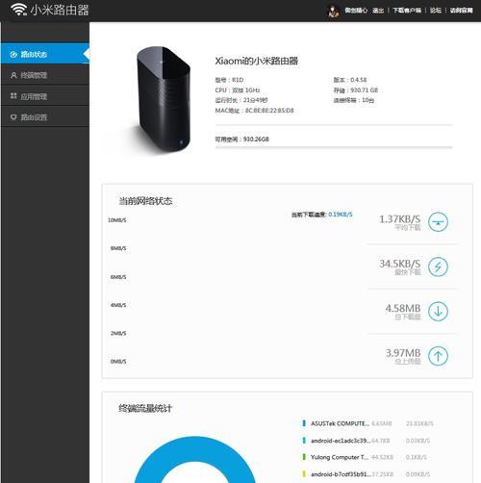Click the Xiaomi的小米路由器 title
The width and height of the screenshot is (481, 483).
coord(257,61)
